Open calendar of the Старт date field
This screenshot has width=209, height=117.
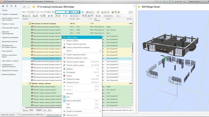(53, 12)
